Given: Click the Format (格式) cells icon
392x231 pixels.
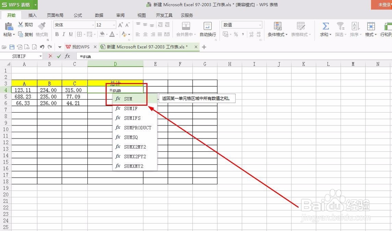Looking at the screenshot, I should (371, 26).
